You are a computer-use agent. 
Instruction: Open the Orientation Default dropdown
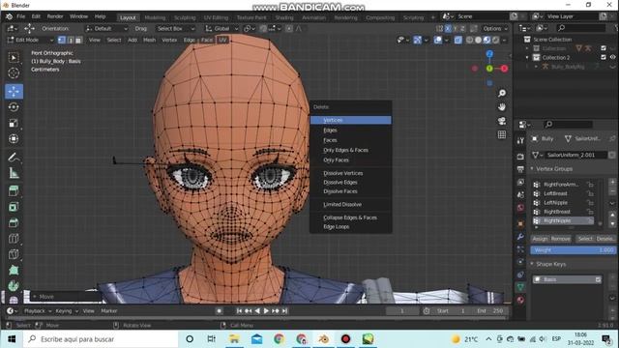pyautogui.click(x=106, y=28)
